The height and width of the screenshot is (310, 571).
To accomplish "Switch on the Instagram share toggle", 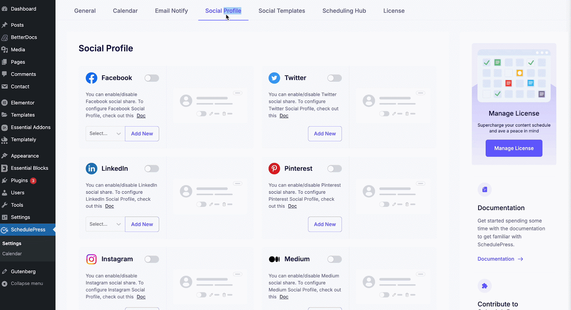I will [x=152, y=259].
